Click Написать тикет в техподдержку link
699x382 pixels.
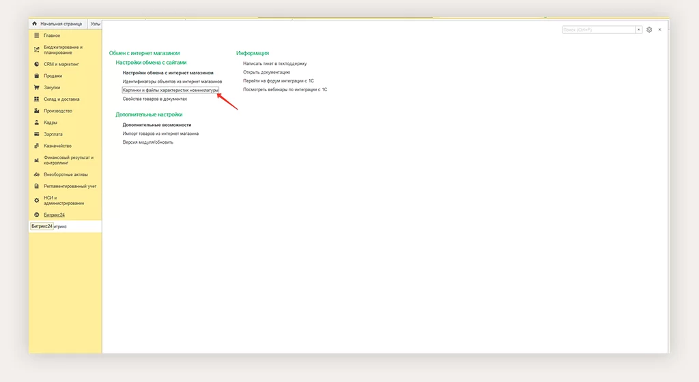click(274, 63)
